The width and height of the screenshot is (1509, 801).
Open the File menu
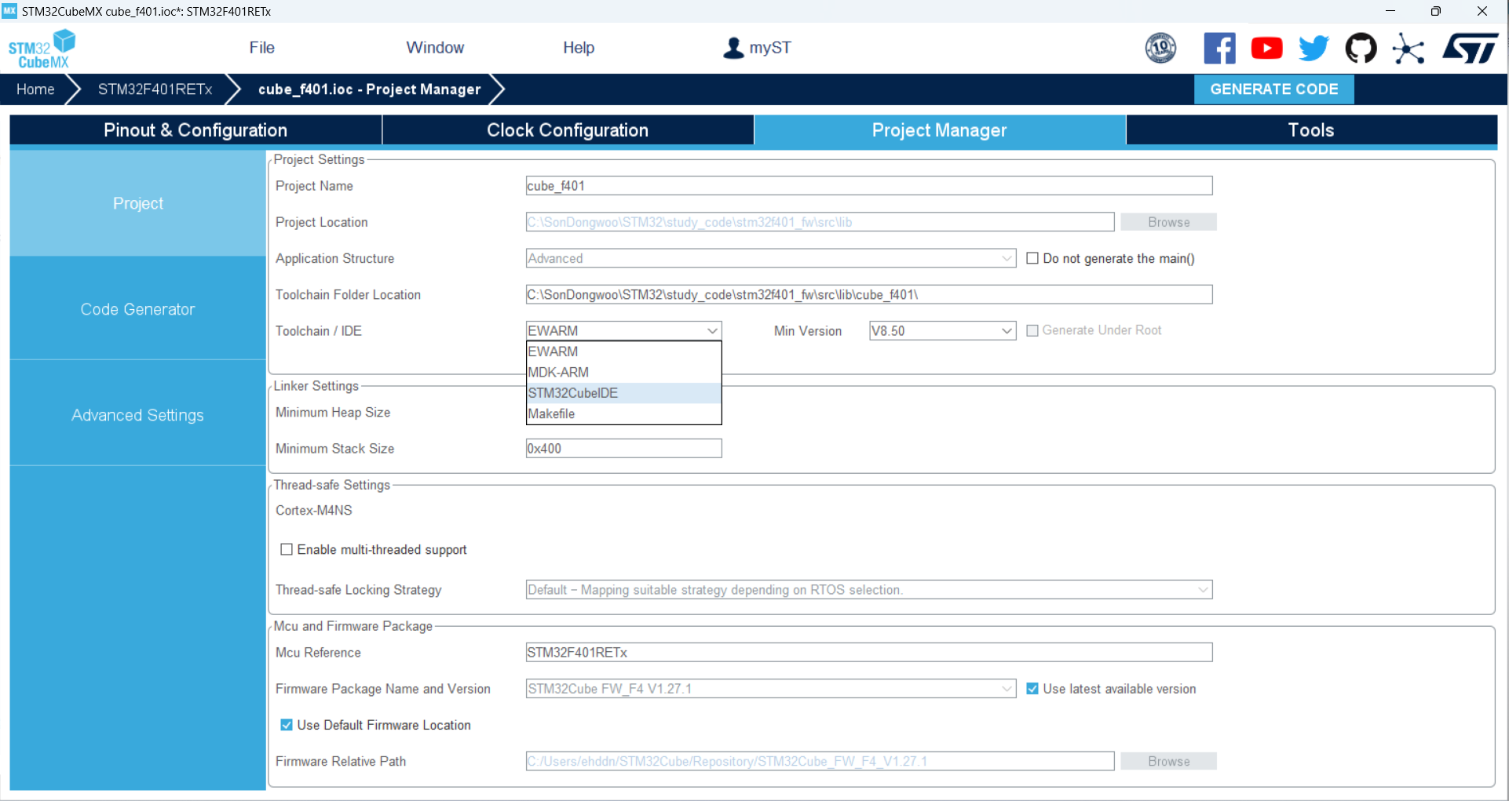click(x=261, y=48)
